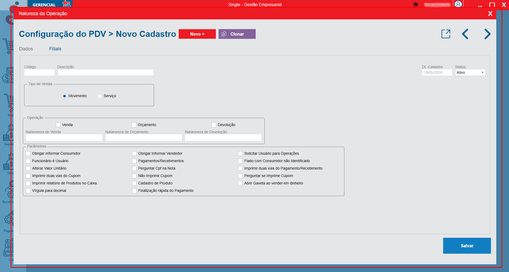Enable Solicitar Usuário para Operações

click(x=240, y=154)
